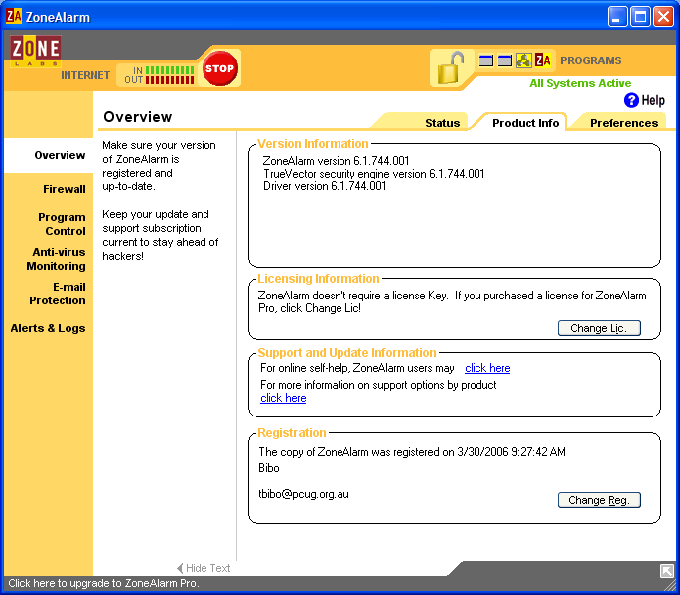
Task: Follow the support options click here link
Action: pos(283,398)
